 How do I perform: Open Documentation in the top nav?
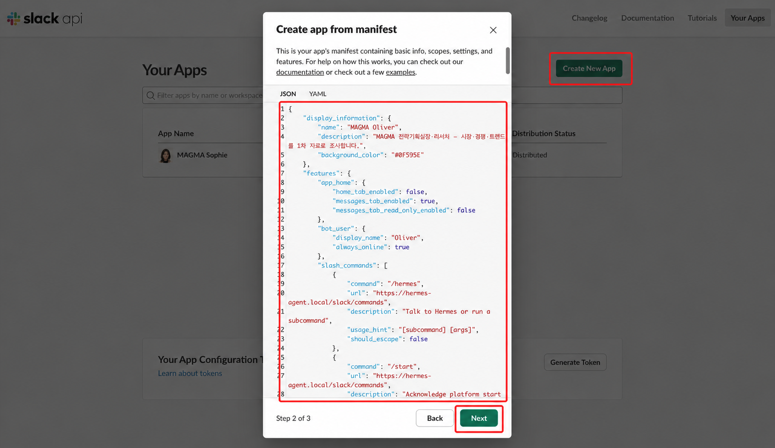pyautogui.click(x=647, y=18)
